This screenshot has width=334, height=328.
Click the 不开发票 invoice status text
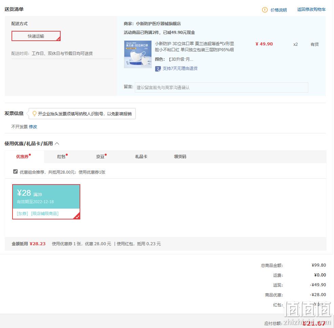pos(19,127)
